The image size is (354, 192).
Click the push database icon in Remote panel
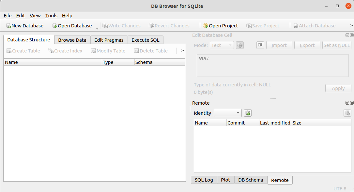pyautogui.click(x=347, y=113)
